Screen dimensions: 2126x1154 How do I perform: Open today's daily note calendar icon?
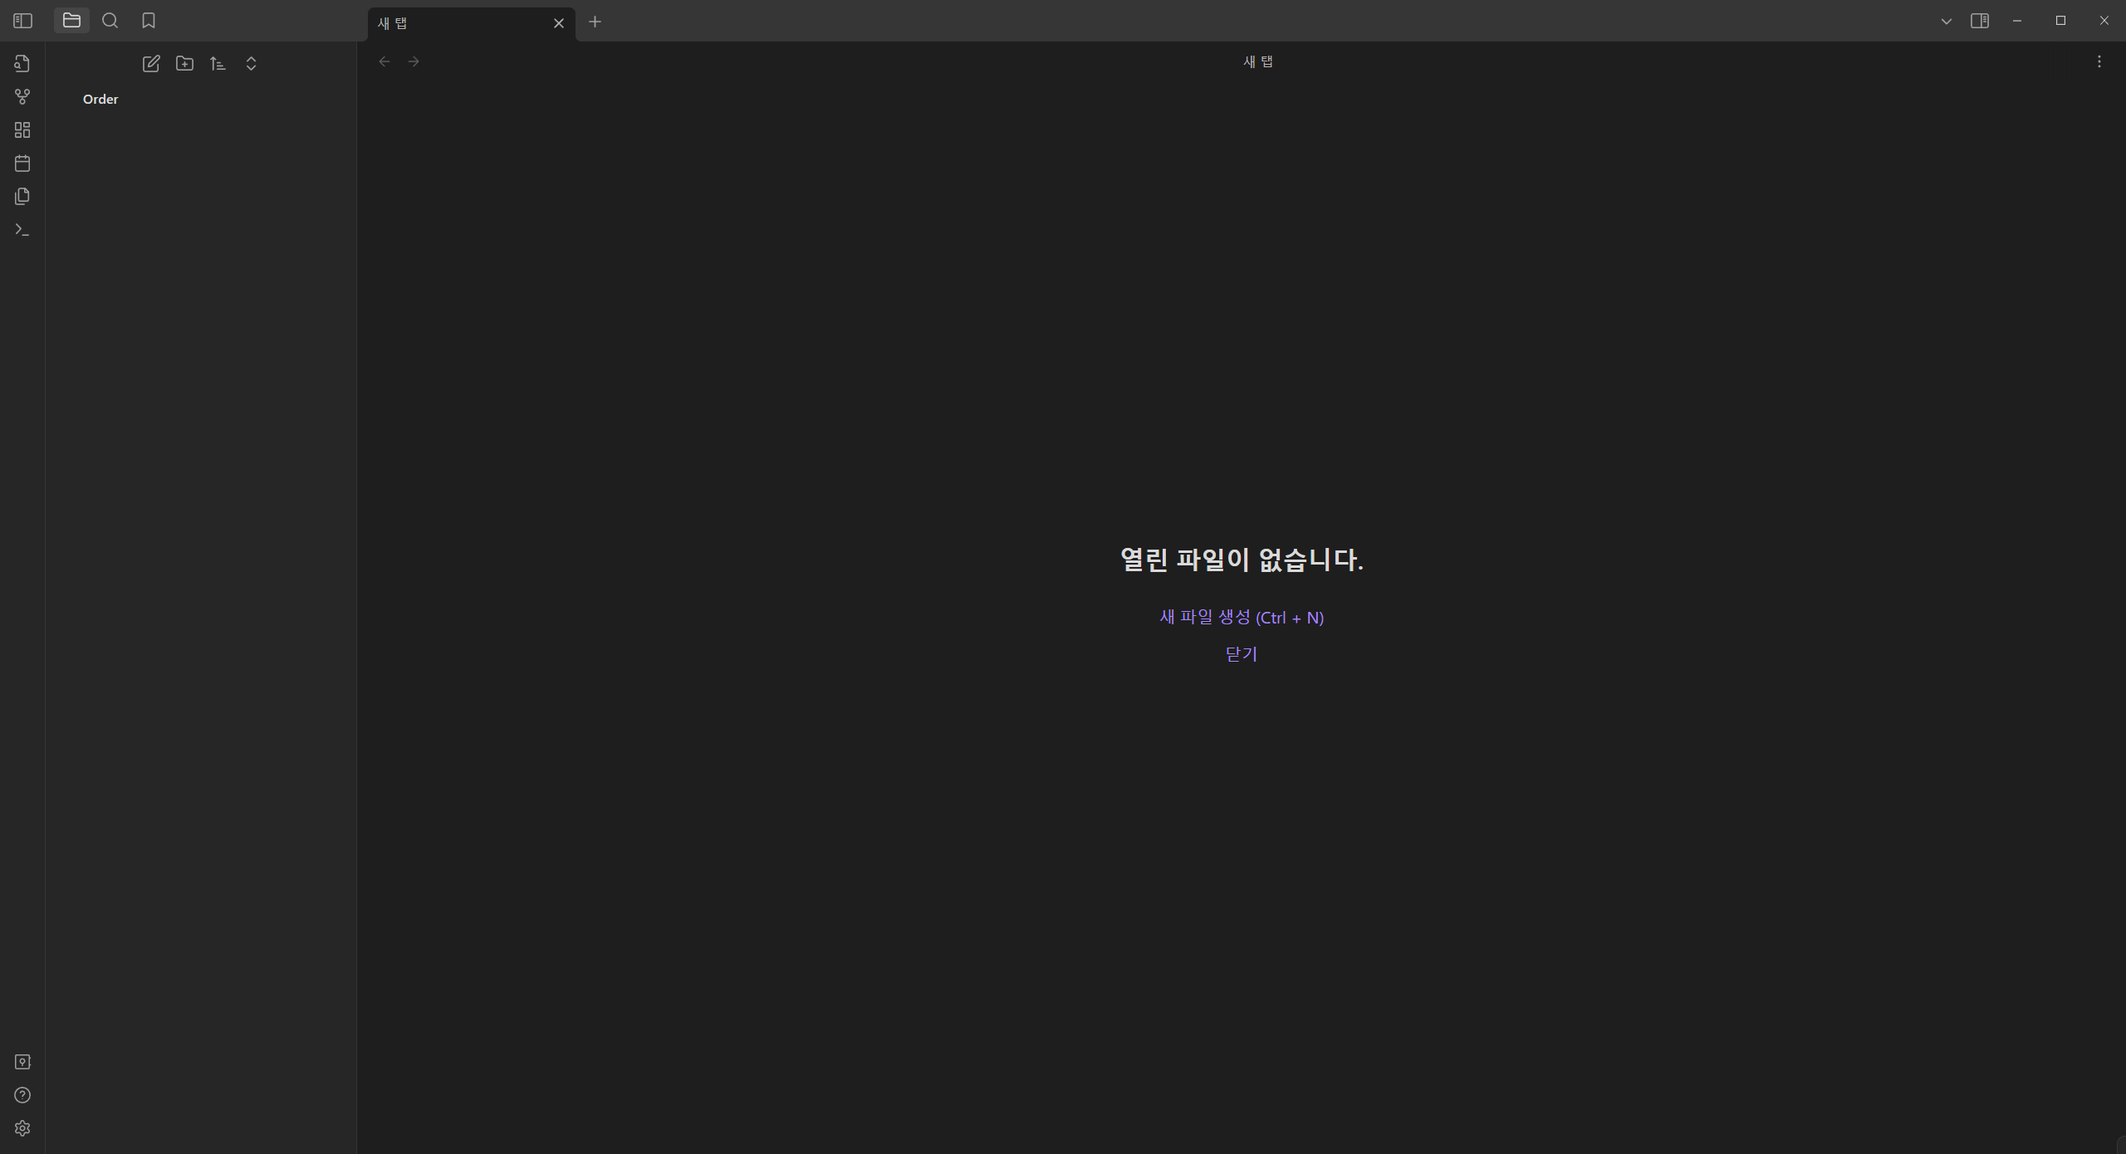(22, 164)
